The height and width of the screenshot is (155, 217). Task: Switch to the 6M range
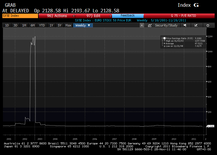tap(32, 25)
